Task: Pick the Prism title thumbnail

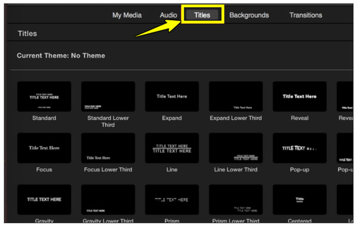Action: 172,200
